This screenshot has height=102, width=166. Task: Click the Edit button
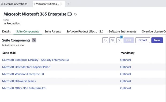[x=129, y=40]
